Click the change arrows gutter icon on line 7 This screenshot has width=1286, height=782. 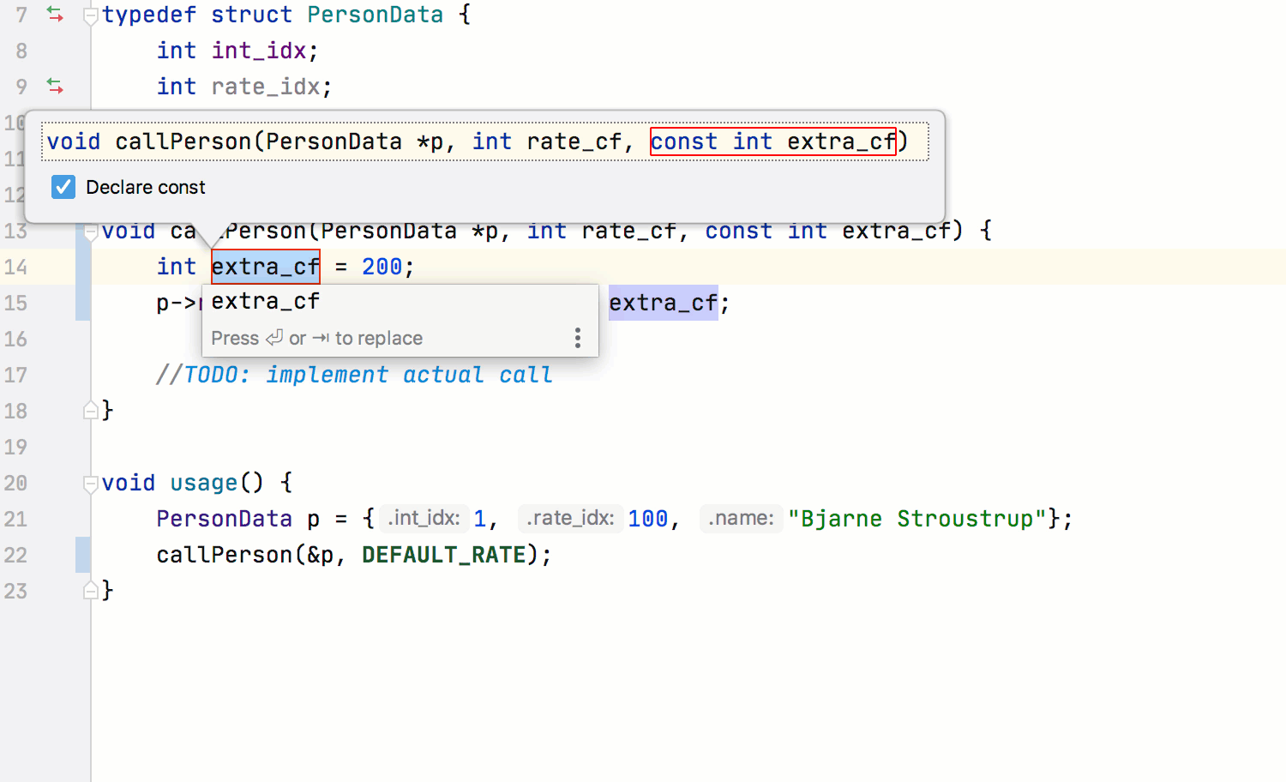click(54, 14)
